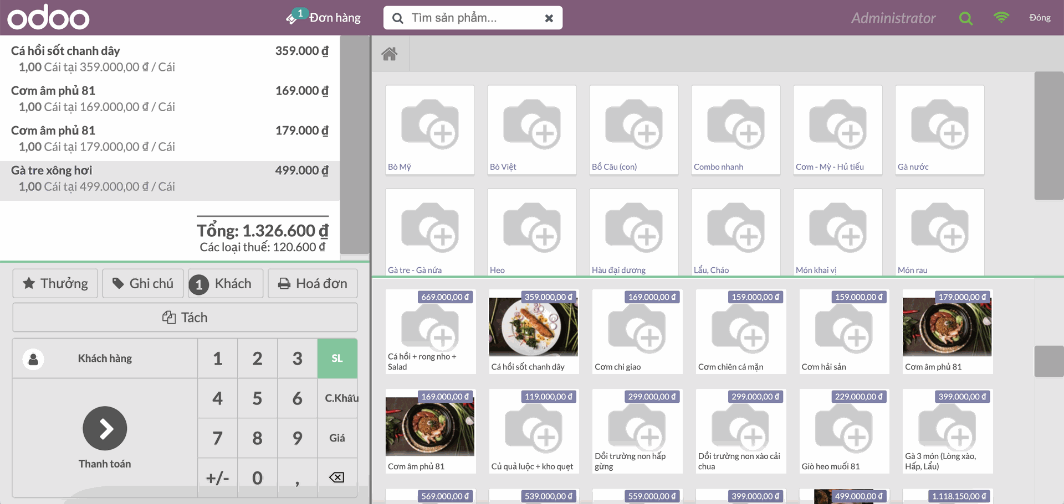Add Gà 3 món (Lòng xào, Hấp, Lẩu)
Screen dimensions: 1064x504
948,431
